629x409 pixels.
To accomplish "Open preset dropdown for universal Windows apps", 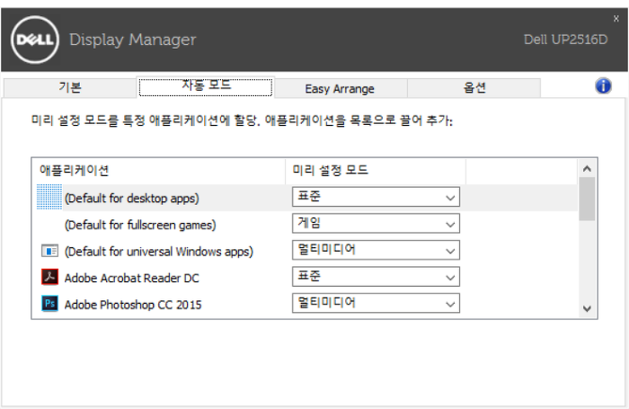I will (376, 250).
